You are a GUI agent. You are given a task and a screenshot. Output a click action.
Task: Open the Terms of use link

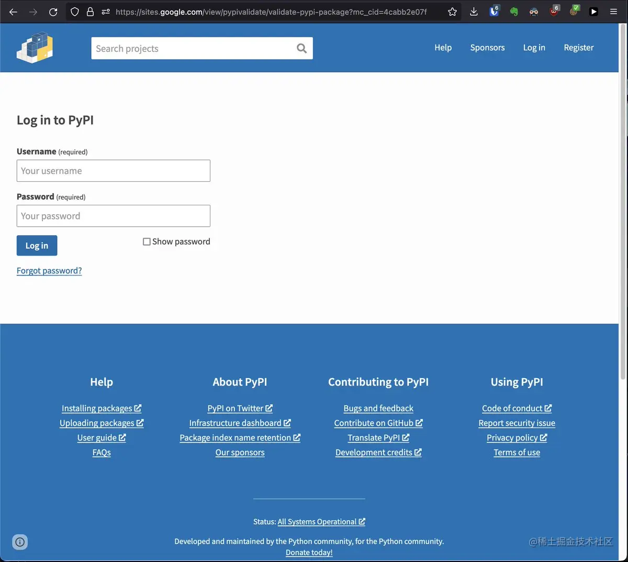point(517,453)
